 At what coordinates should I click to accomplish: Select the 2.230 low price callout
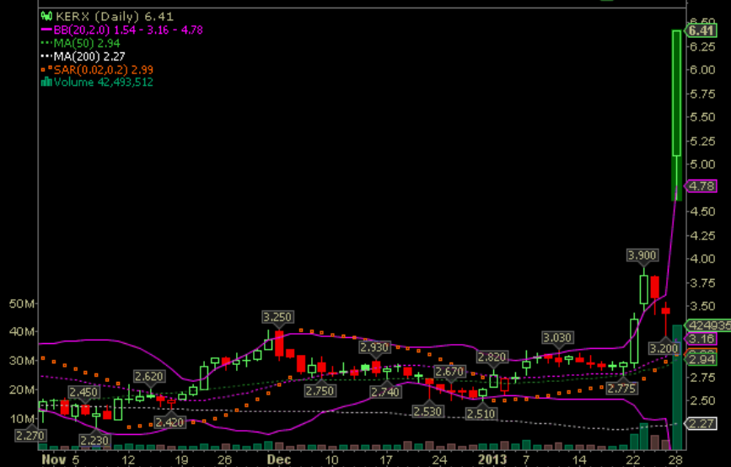click(94, 439)
